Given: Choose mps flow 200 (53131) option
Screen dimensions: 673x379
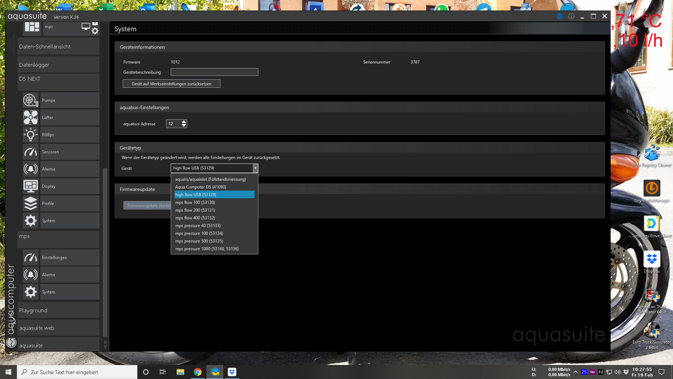Looking at the screenshot, I should point(195,210).
